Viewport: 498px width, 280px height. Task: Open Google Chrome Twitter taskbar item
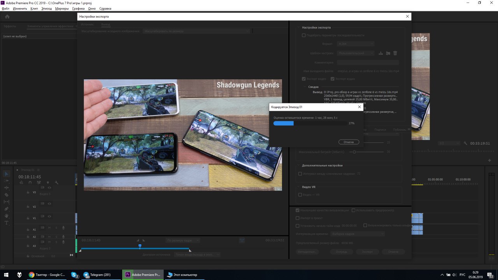pyautogui.click(x=47, y=275)
